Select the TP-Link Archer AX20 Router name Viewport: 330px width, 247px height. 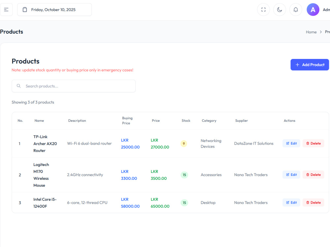[x=45, y=144]
